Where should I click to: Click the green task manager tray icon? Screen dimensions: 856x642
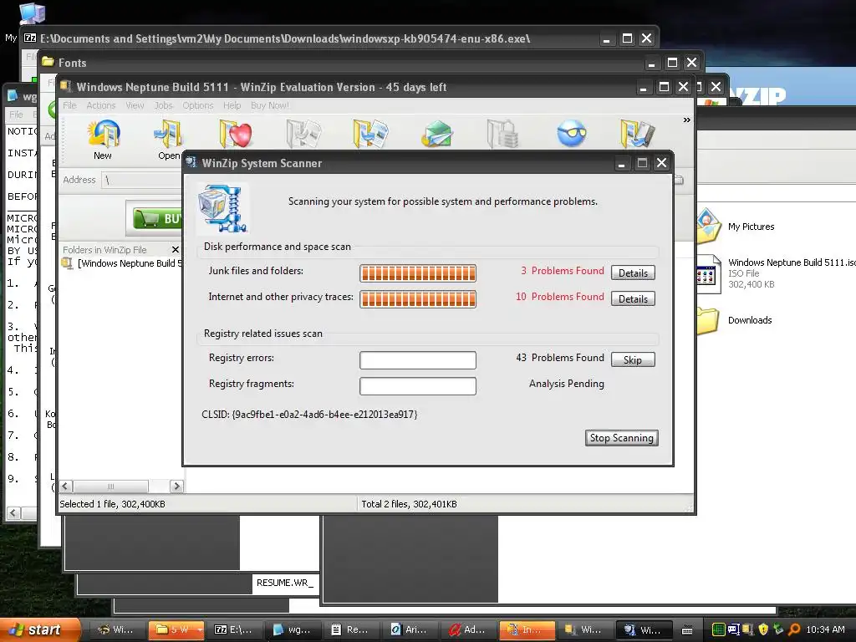718,629
